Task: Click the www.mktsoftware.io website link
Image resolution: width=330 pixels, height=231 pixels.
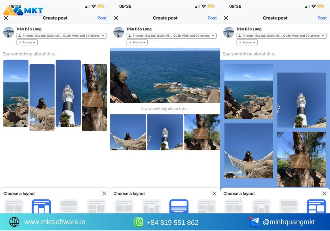Action: pos(55,222)
